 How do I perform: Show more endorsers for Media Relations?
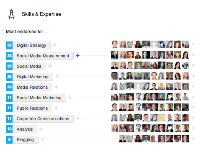(x=193, y=86)
